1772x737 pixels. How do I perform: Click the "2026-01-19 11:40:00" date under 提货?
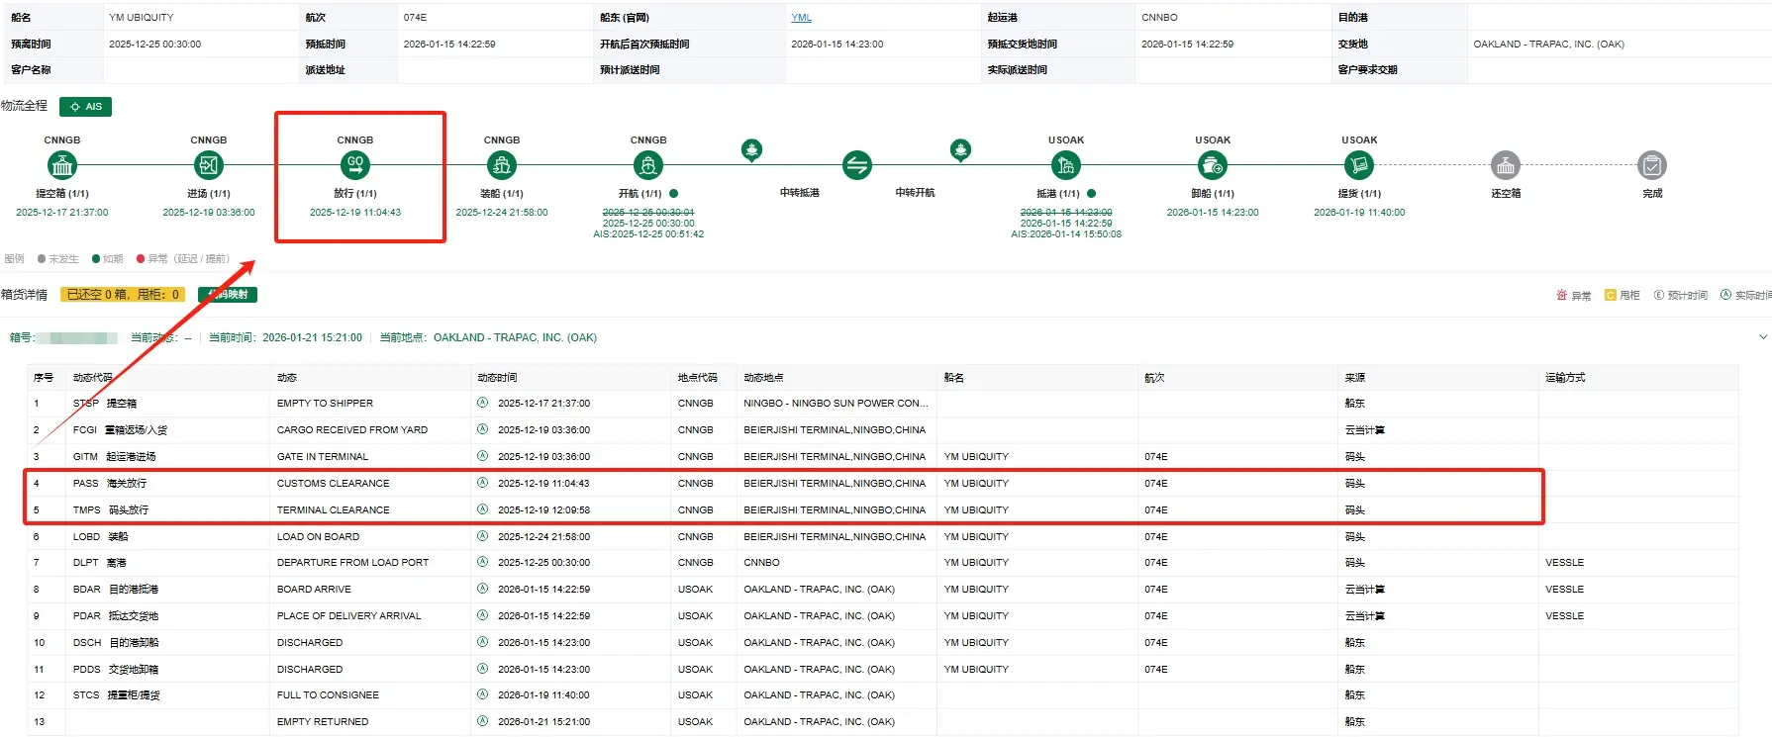(x=1359, y=213)
